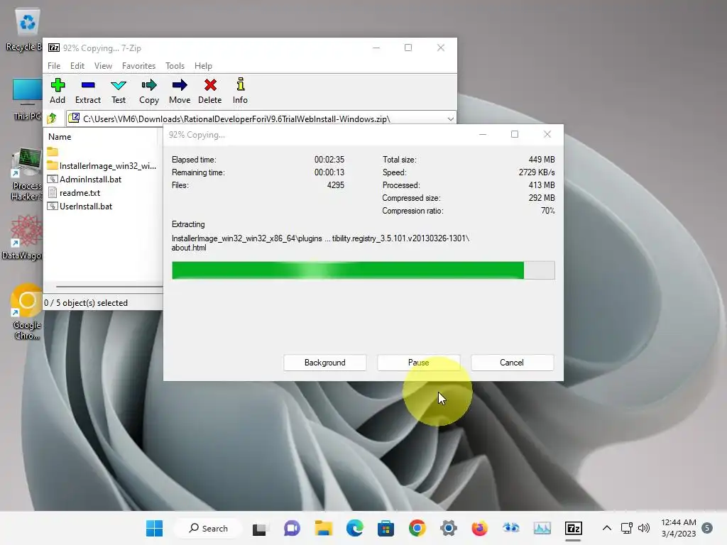The image size is (727, 545).
Task: Launch Microsoft Edge from the taskbar
Action: pos(355,528)
